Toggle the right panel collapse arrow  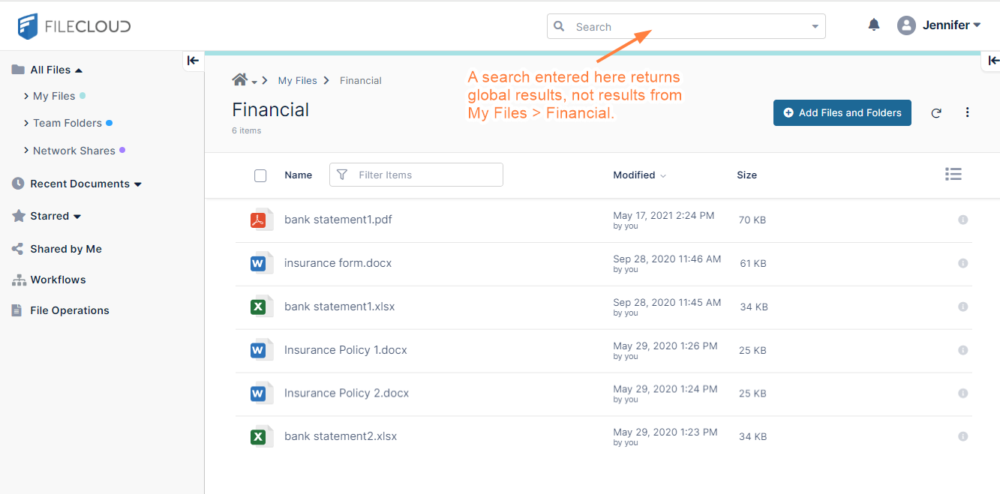click(x=992, y=61)
